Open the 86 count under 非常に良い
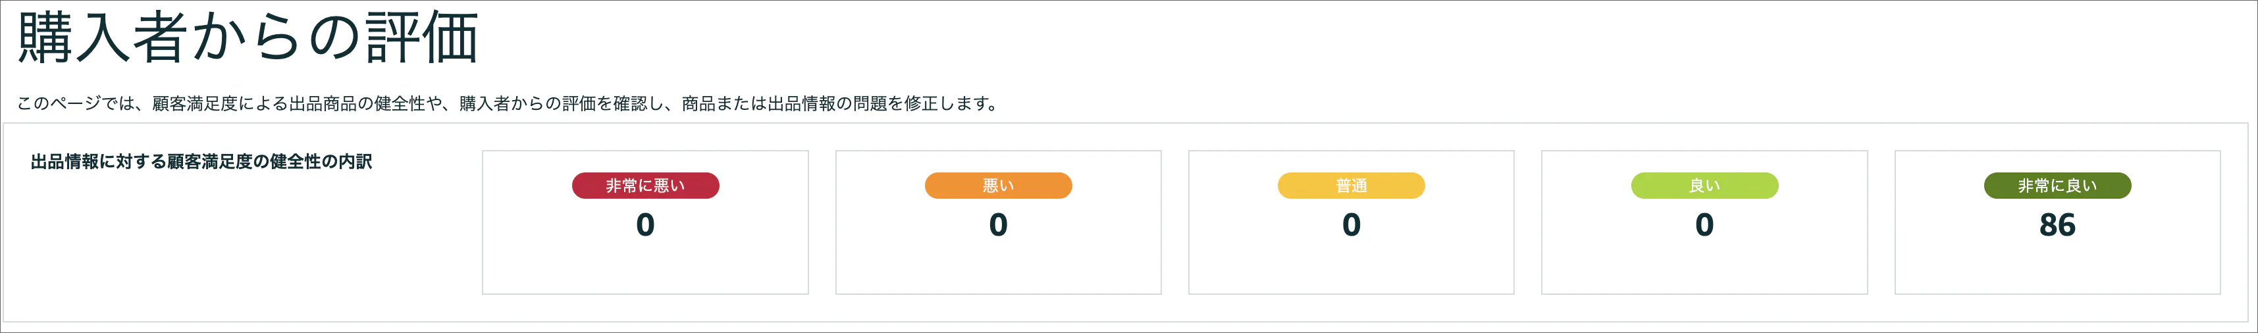Viewport: 2258px width, 333px height. pos(2057,225)
